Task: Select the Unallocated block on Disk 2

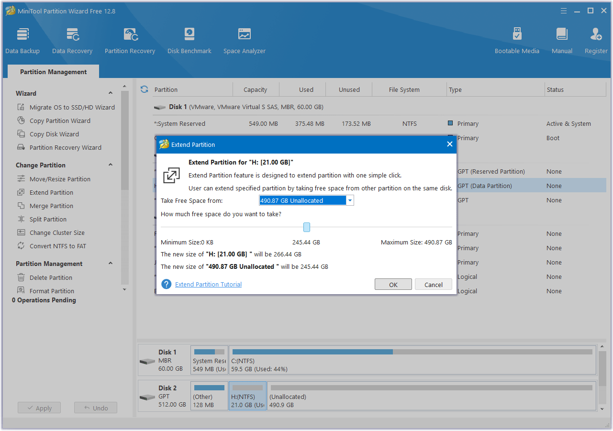Action: click(431, 396)
